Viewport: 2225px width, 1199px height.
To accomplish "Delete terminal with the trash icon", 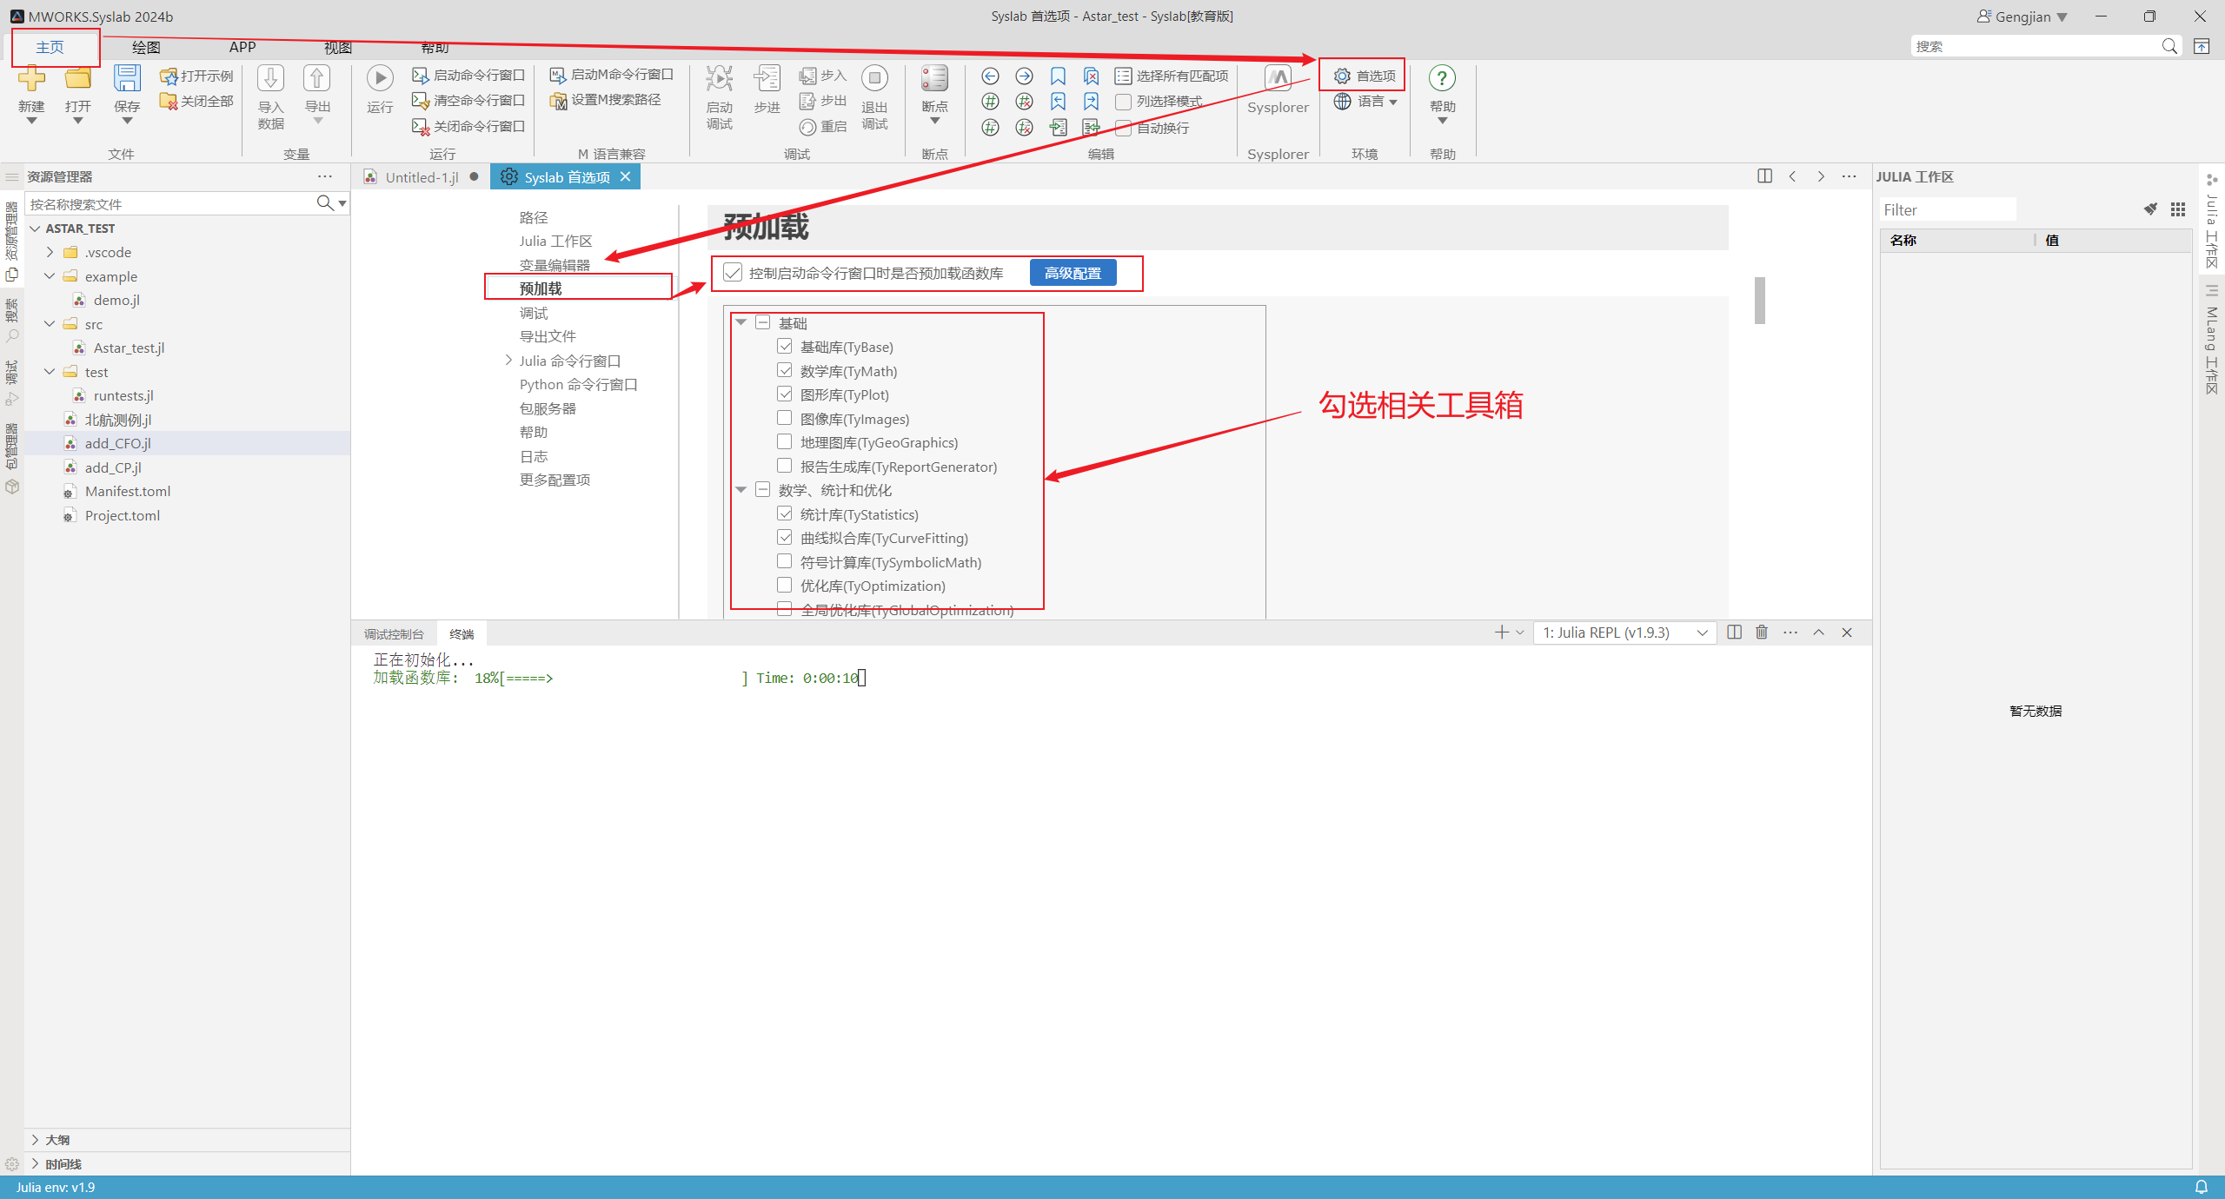I will pyautogui.click(x=1762, y=633).
